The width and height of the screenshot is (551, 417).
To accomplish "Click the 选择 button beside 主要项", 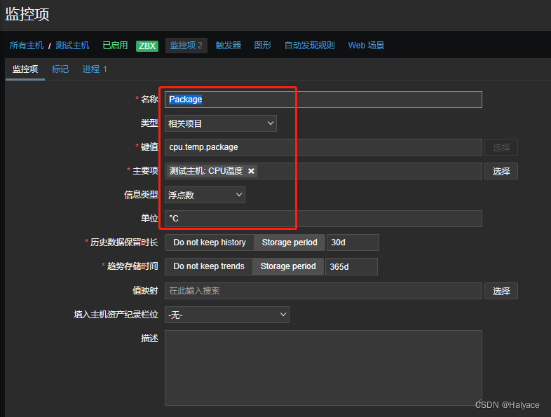I will [501, 171].
